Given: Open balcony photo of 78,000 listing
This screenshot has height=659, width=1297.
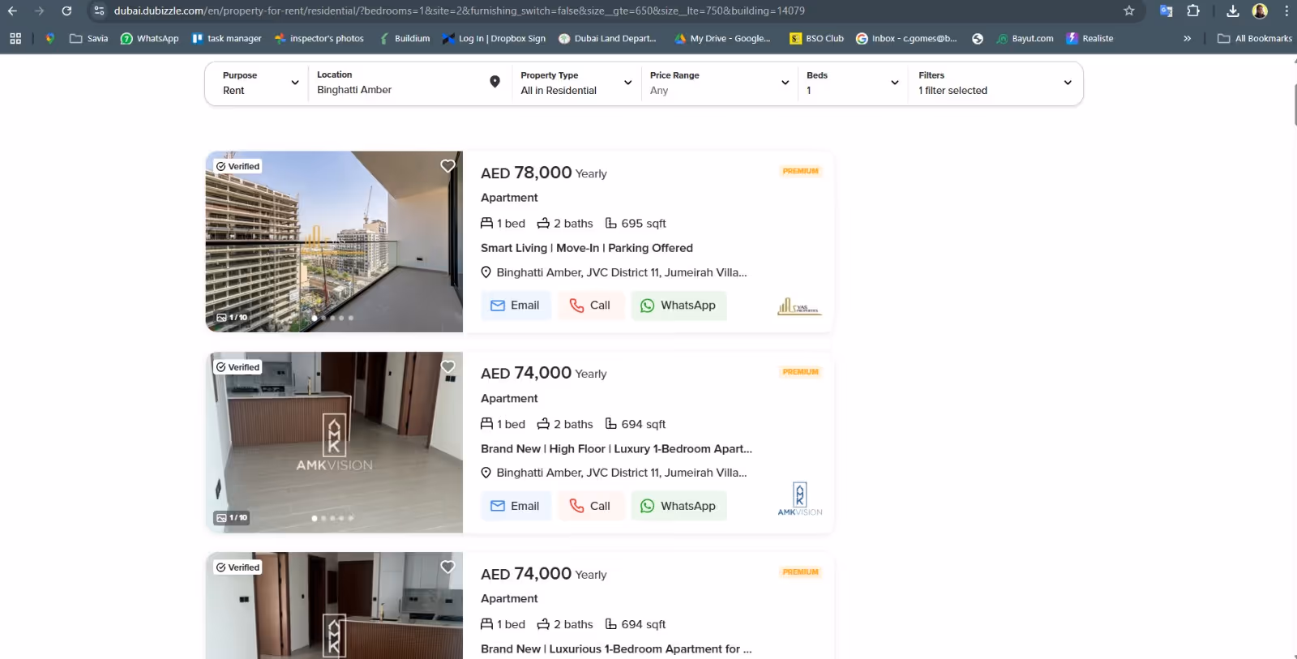Looking at the screenshot, I should [x=334, y=242].
